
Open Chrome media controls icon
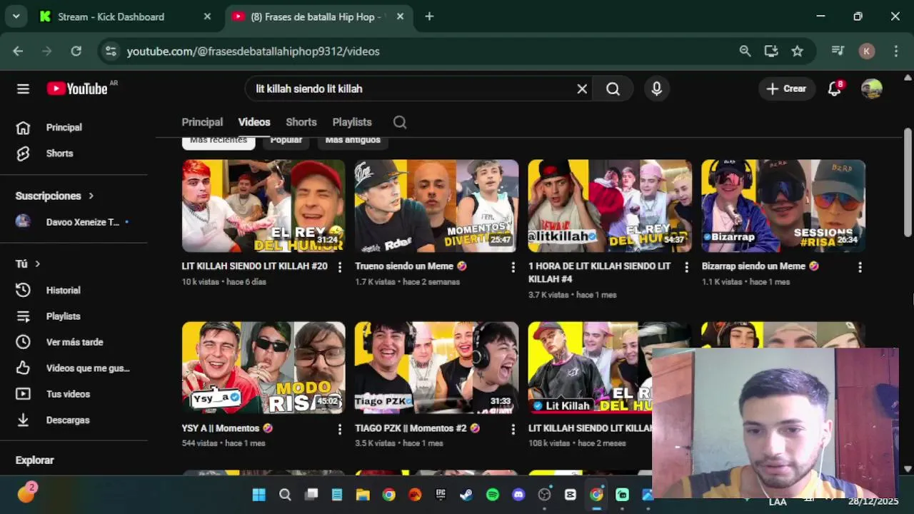click(838, 51)
